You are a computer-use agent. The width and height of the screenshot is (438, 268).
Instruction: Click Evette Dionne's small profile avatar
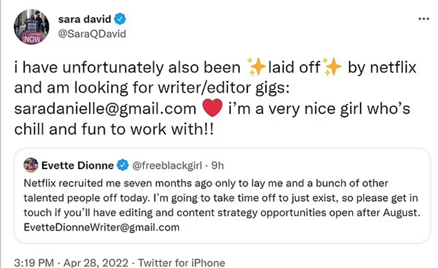[31, 164]
